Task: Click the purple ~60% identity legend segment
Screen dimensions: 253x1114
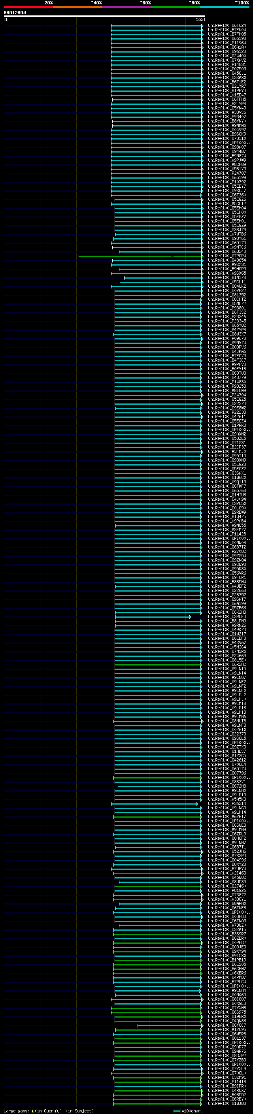Action: (x=127, y=7)
